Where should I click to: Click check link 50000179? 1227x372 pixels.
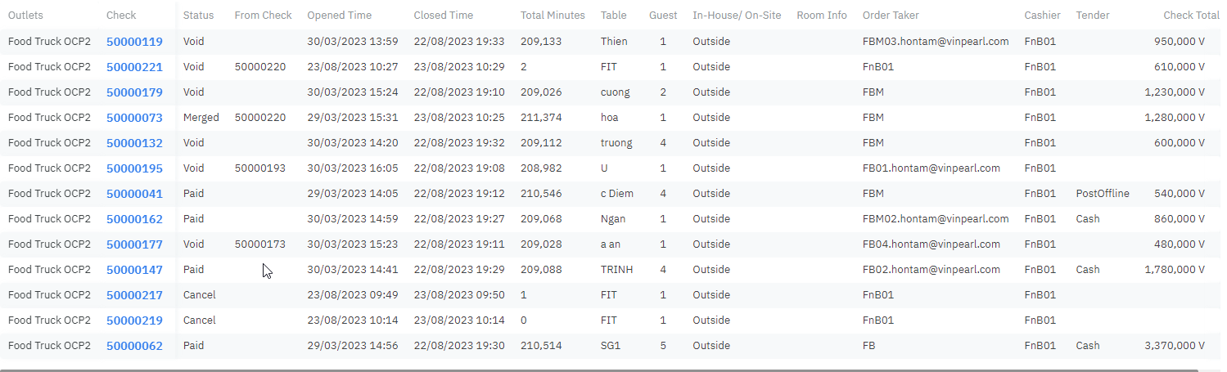[x=134, y=92]
